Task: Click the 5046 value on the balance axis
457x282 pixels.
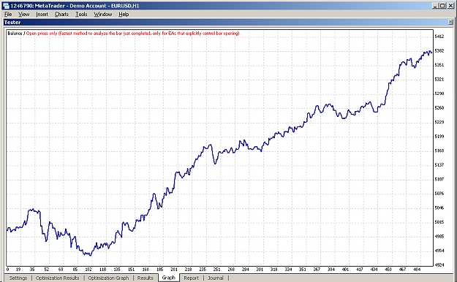Action: pos(439,207)
